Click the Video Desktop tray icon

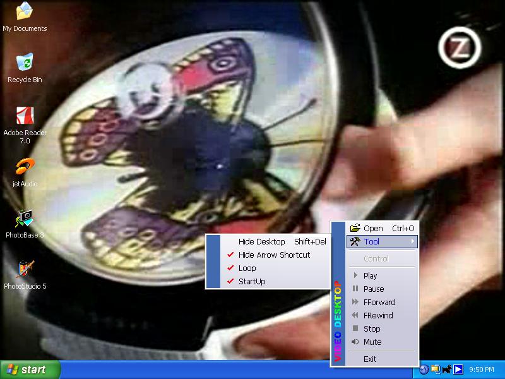[x=458, y=370]
